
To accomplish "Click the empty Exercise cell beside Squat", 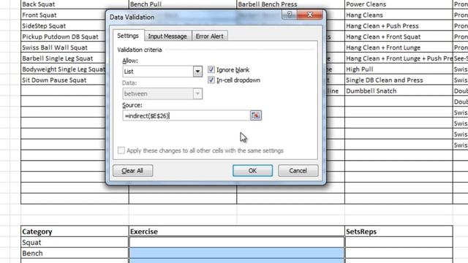I will [237, 242].
